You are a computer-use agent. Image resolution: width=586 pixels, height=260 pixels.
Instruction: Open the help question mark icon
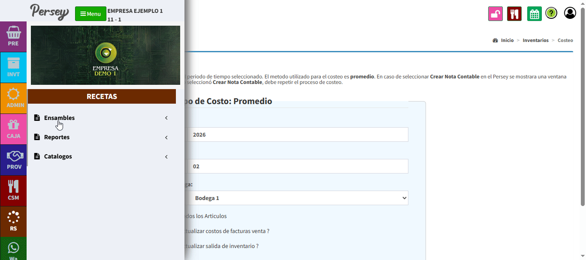pos(551,13)
